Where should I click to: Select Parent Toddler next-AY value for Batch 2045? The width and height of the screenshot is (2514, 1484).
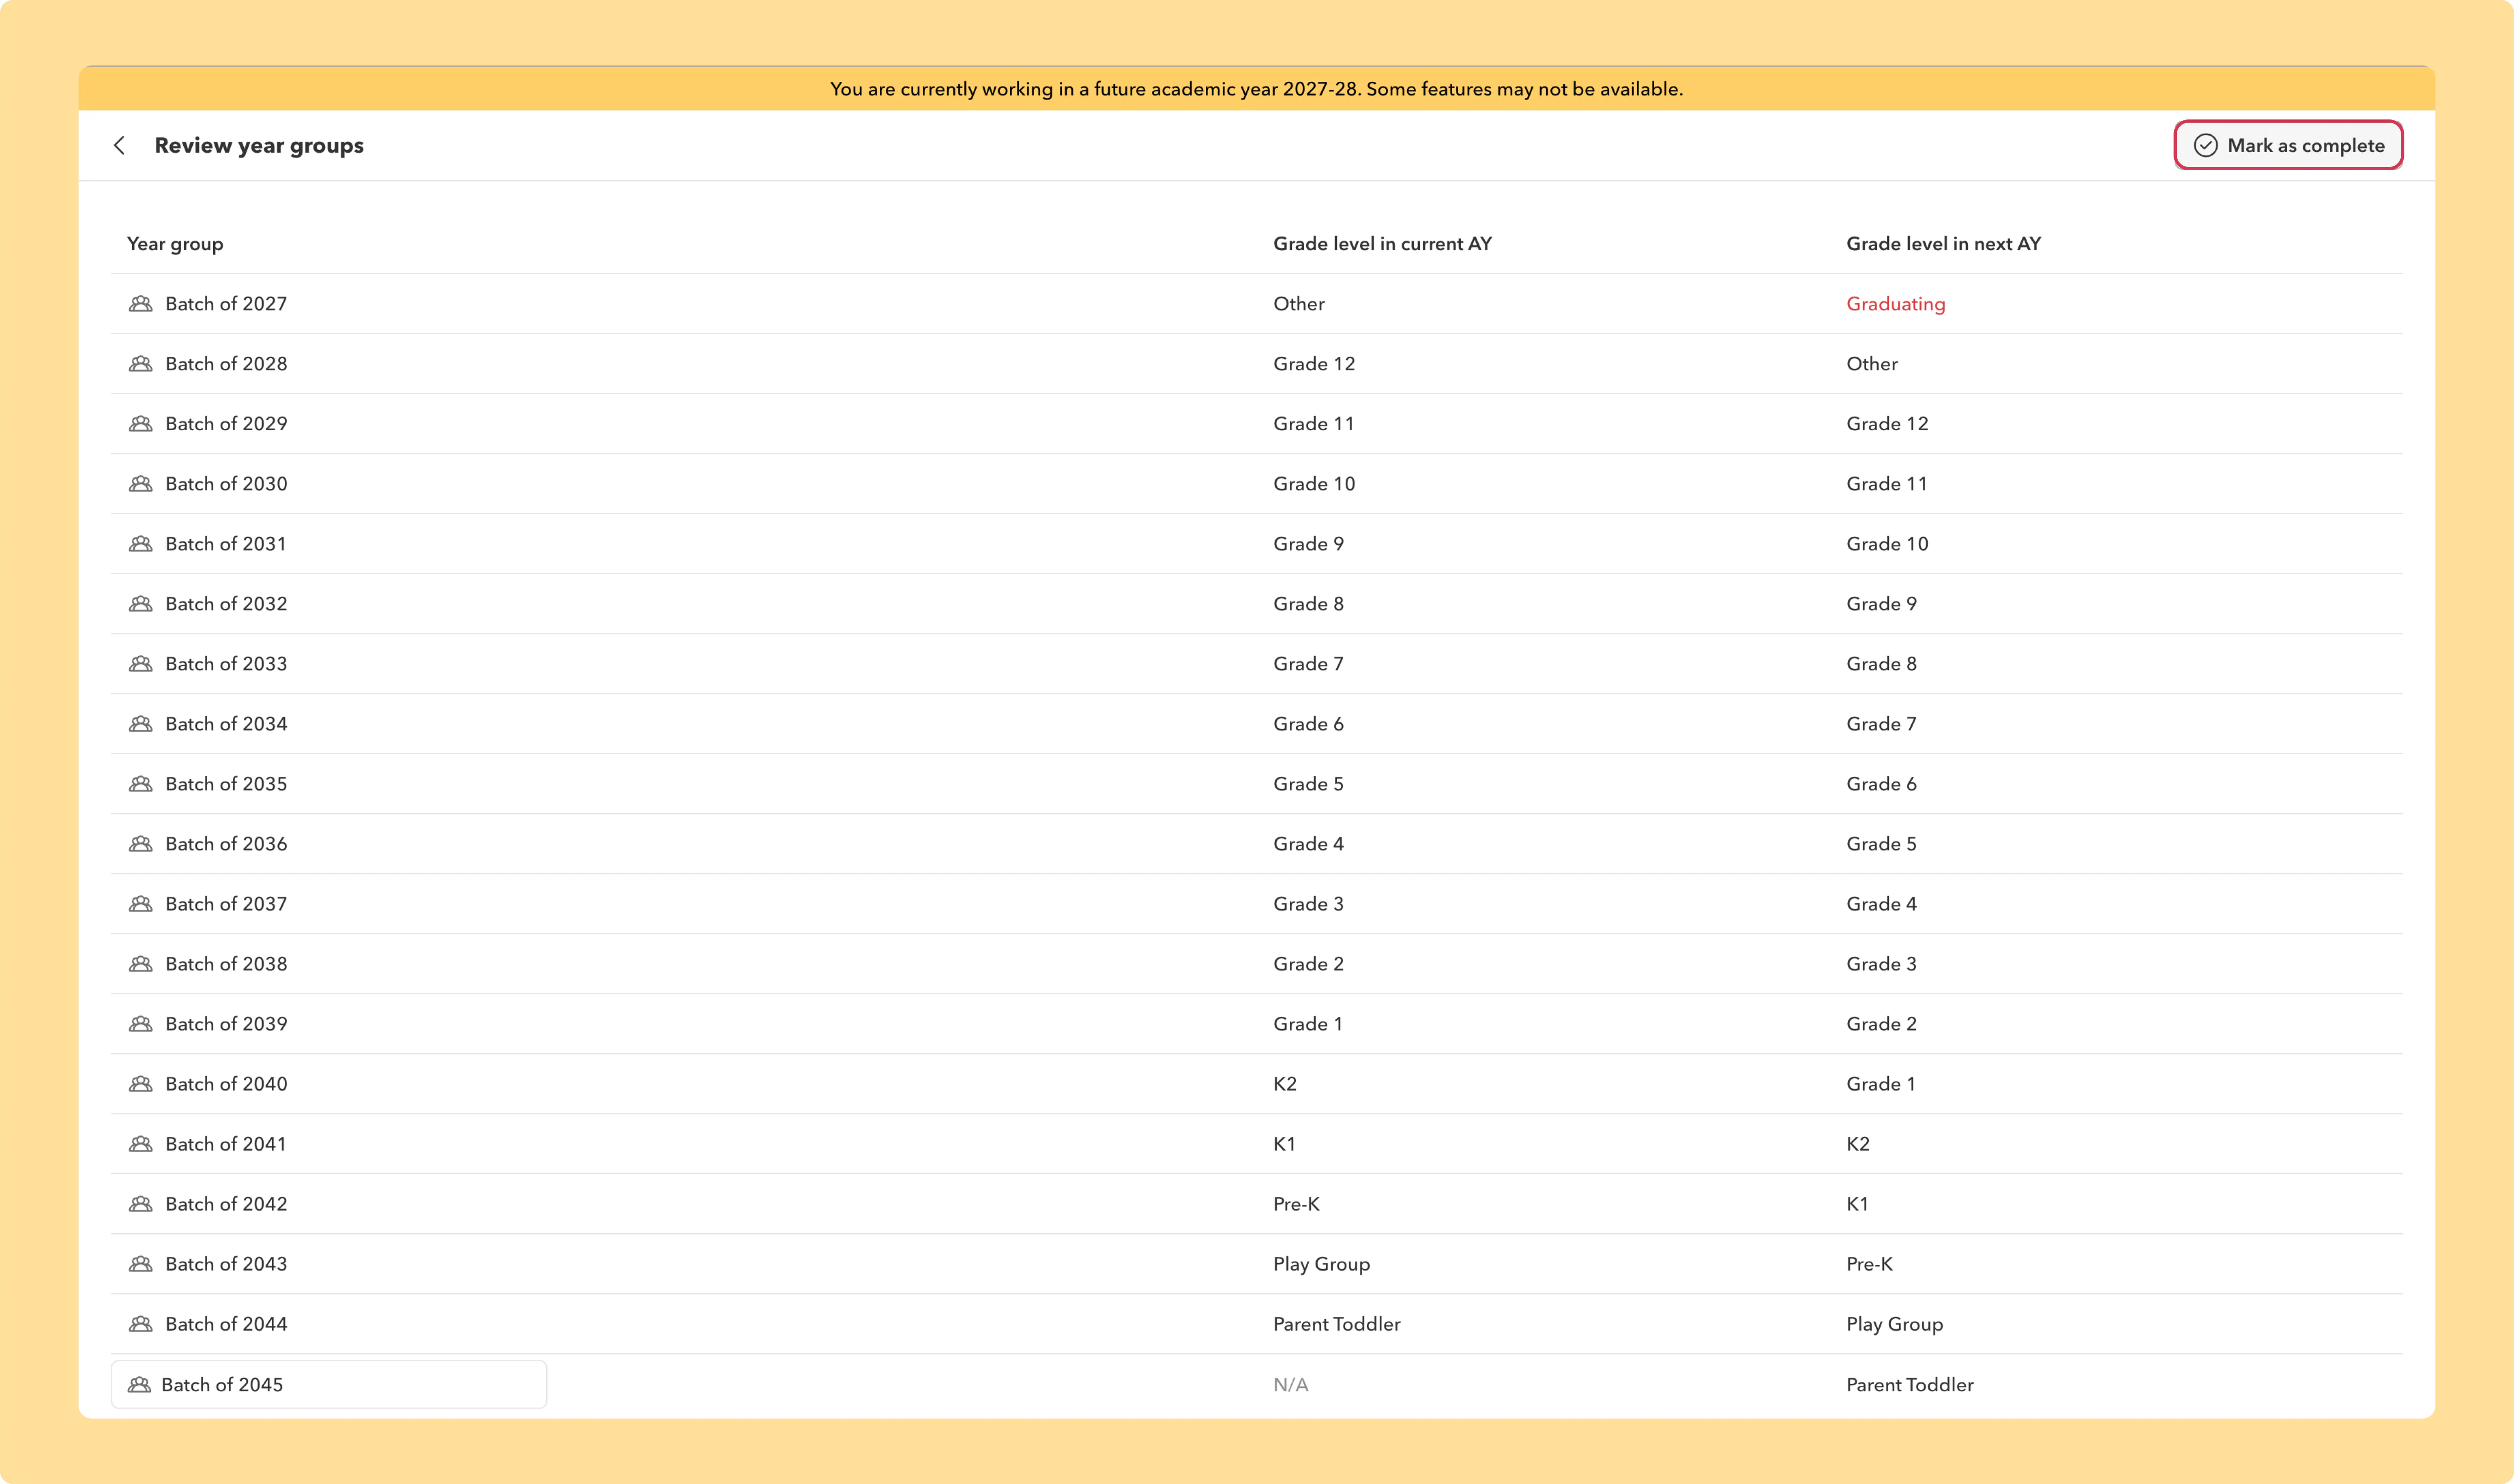(1909, 1385)
